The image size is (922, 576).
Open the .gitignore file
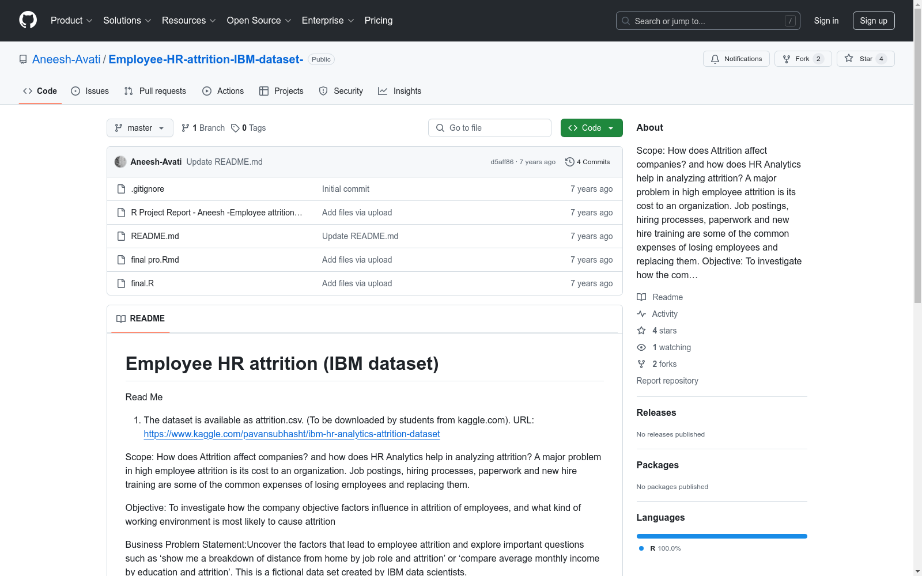[148, 189]
